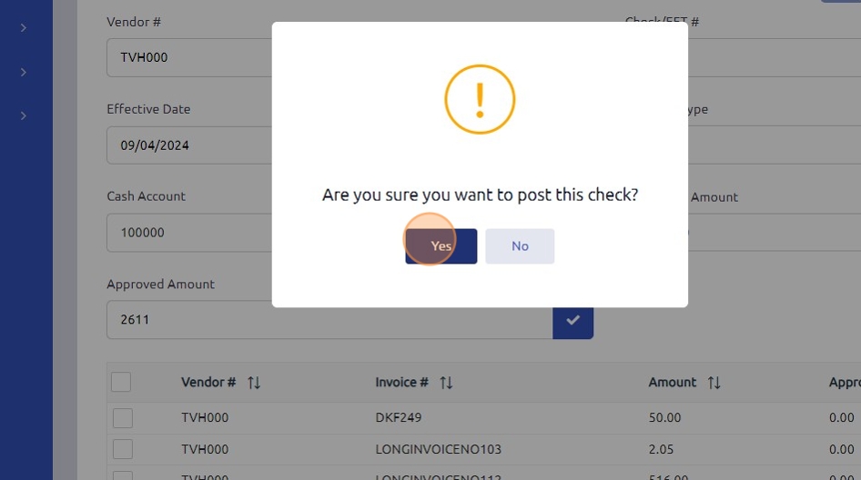Screen dimensions: 861x480
Task: Click the DKF249 invoice cell
Action: 399,418
